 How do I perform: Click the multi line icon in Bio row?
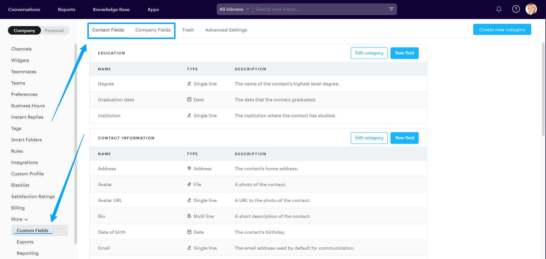(189, 216)
